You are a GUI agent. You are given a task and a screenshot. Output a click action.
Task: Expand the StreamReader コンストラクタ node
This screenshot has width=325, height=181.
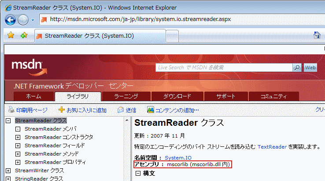tap(18, 138)
